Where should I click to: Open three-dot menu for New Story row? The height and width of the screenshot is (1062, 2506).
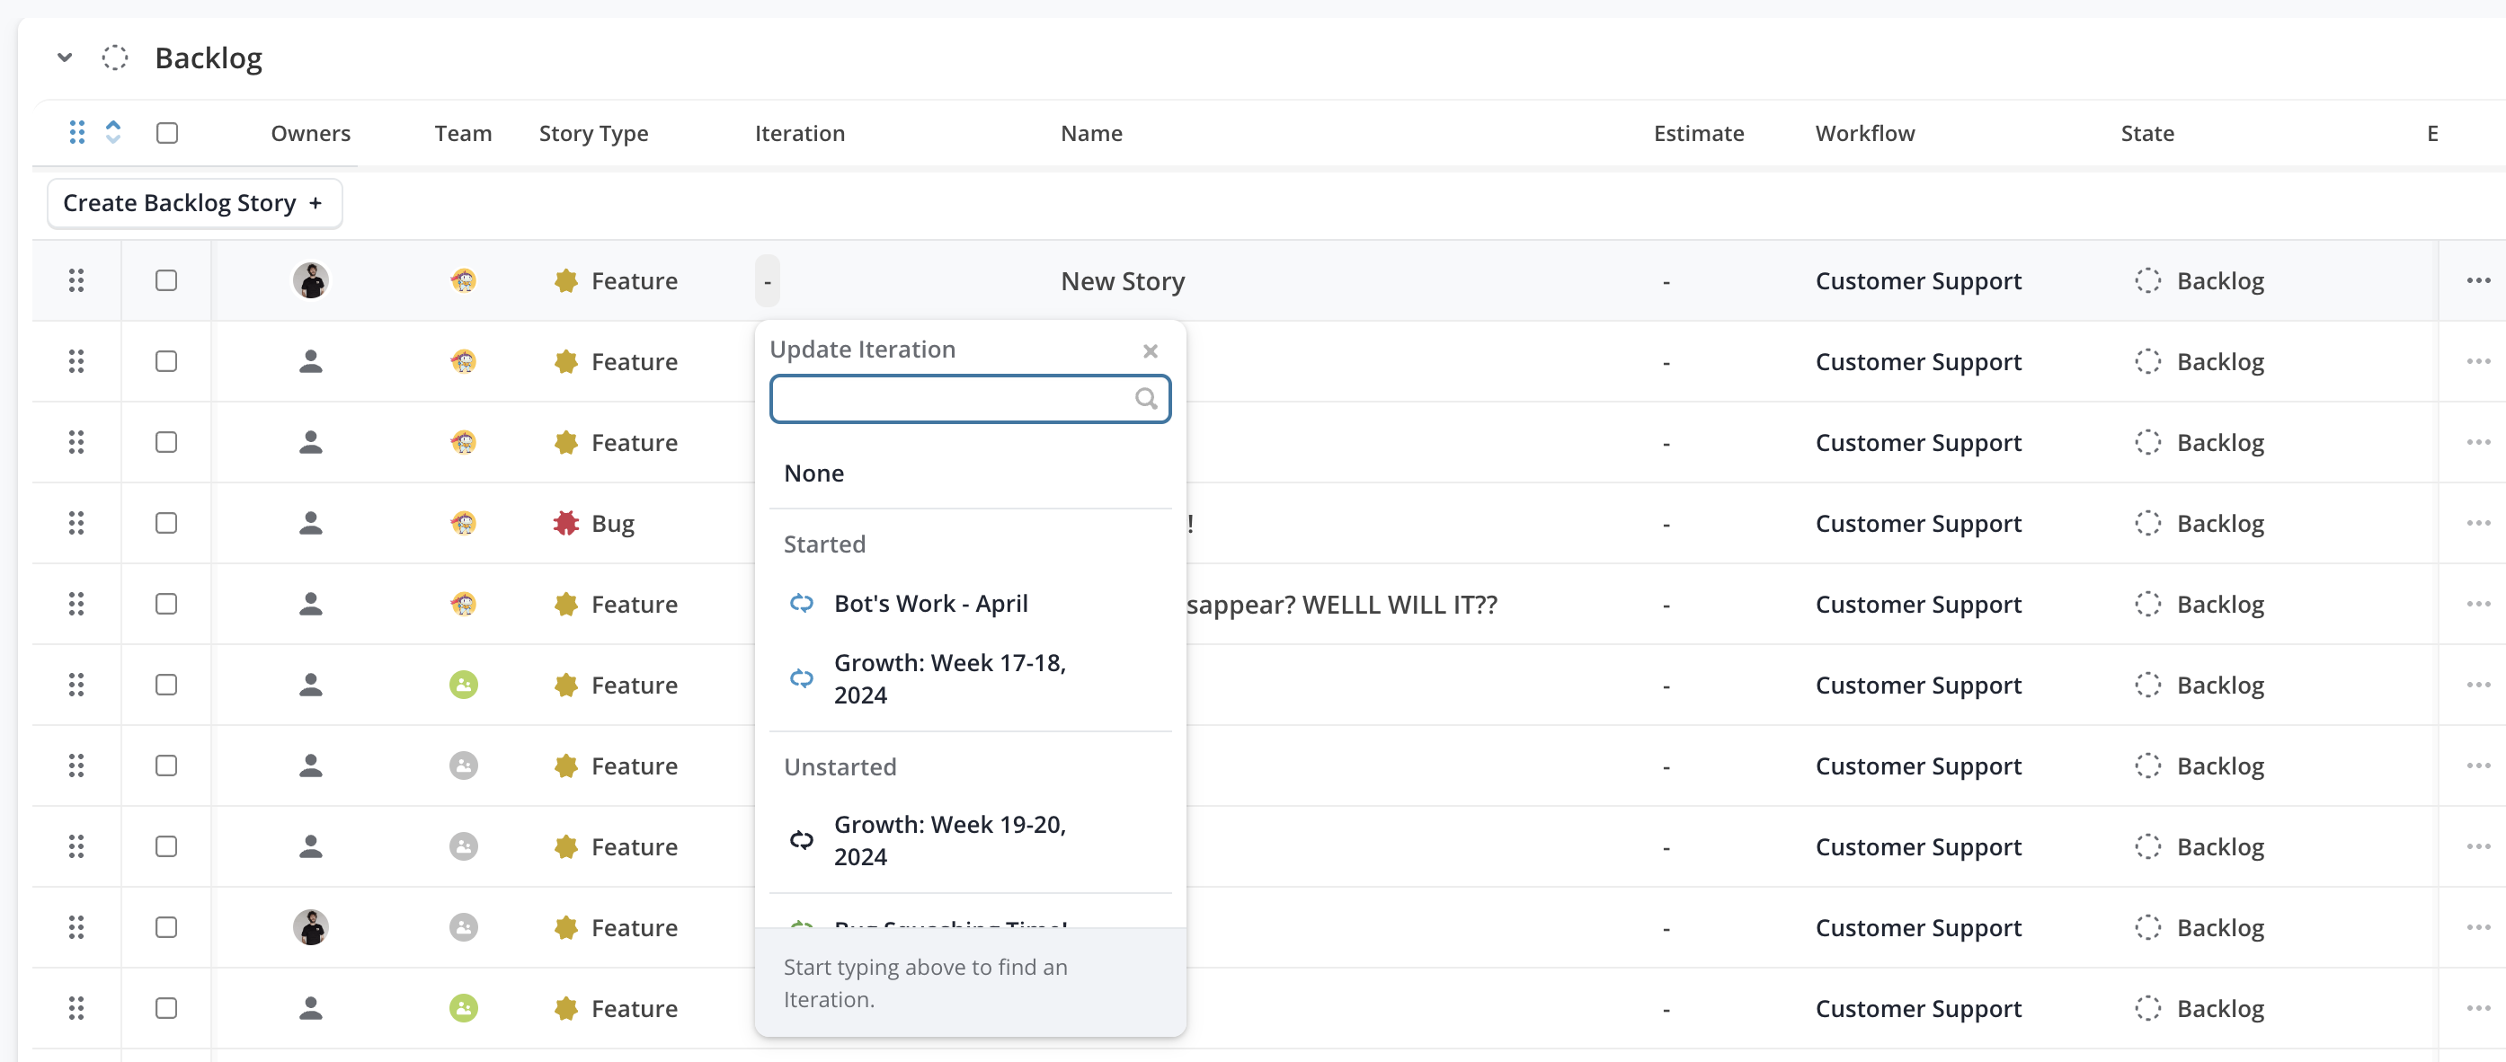tap(2477, 281)
